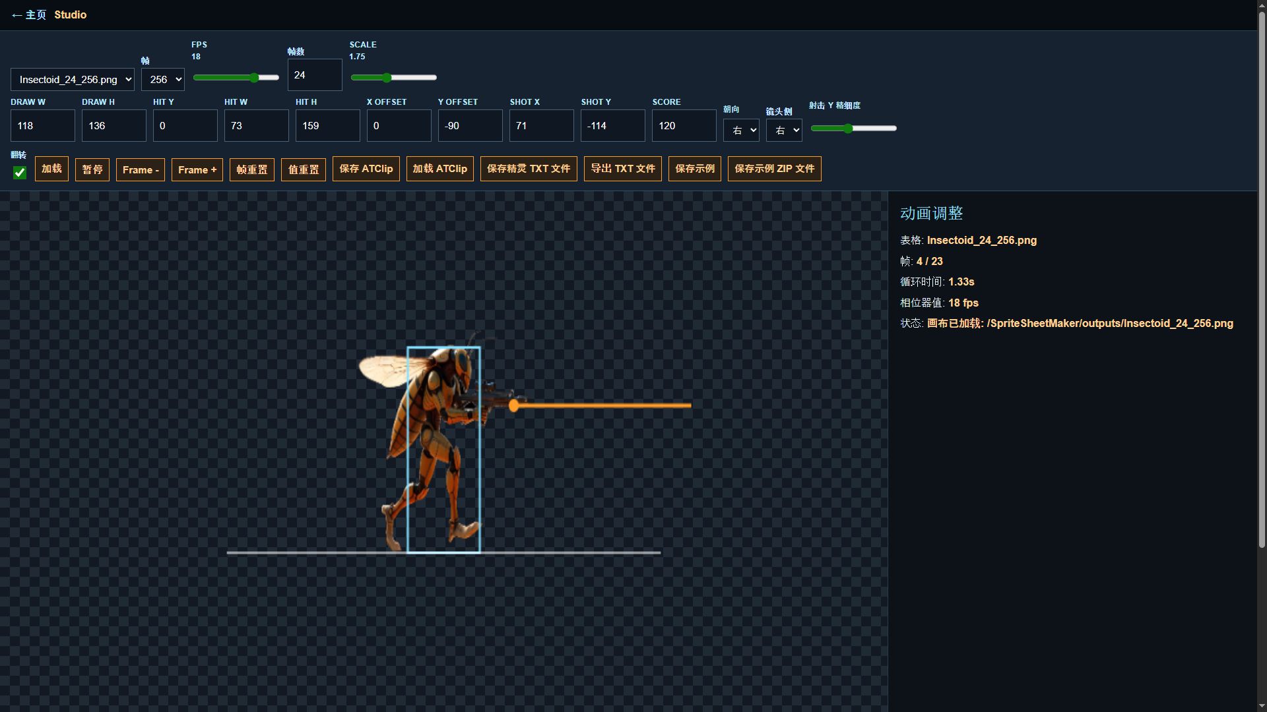Click the HIT H input field
This screenshot has height=712, width=1267.
pyautogui.click(x=328, y=126)
